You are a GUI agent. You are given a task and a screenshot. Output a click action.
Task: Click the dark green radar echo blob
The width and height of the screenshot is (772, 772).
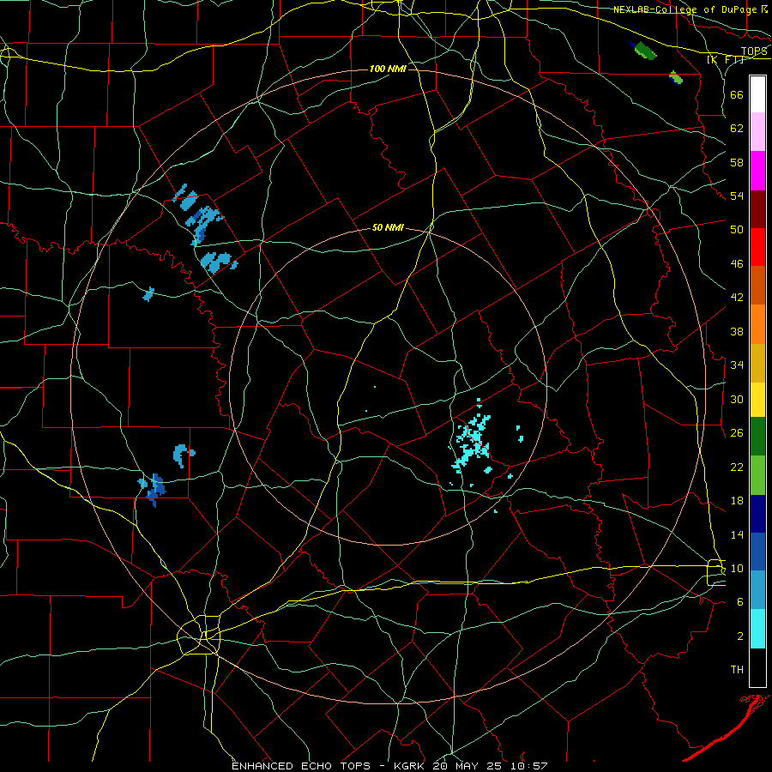tap(645, 51)
